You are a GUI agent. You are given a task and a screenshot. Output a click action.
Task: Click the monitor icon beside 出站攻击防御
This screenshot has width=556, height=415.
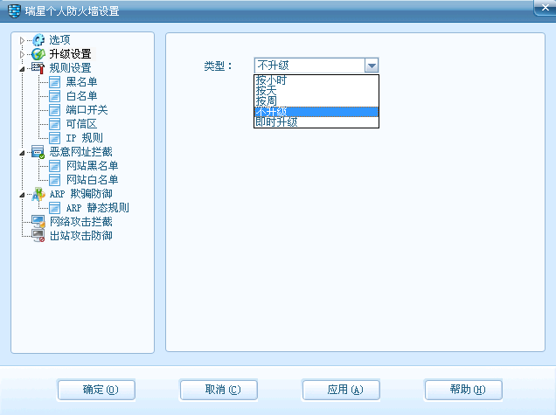[38, 236]
